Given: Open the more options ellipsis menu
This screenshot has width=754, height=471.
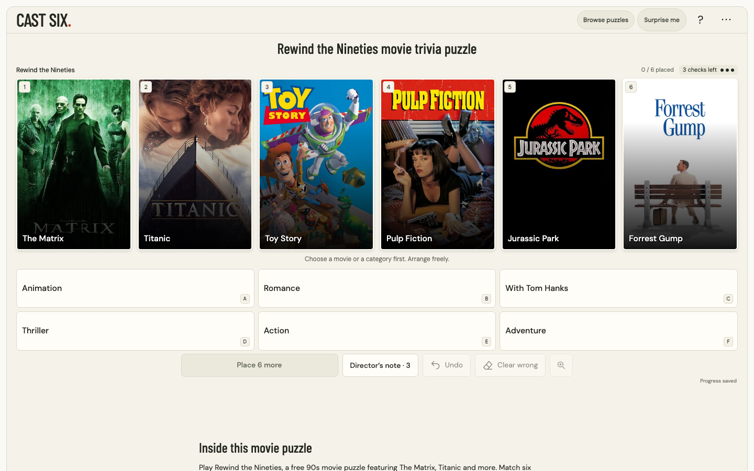Looking at the screenshot, I should pyautogui.click(x=726, y=20).
